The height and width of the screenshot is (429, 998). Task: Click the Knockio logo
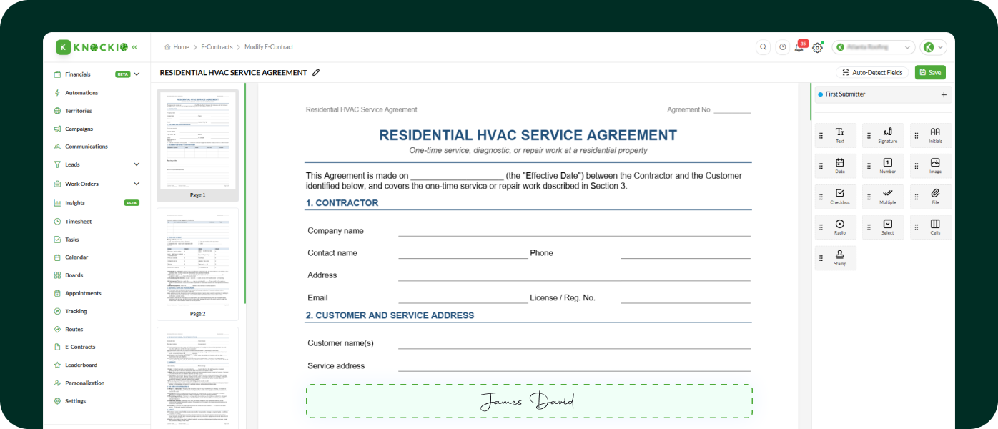(92, 47)
